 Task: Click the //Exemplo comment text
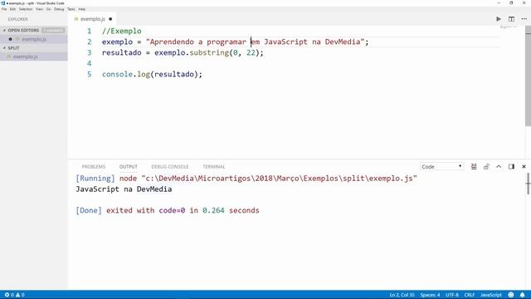coord(122,31)
